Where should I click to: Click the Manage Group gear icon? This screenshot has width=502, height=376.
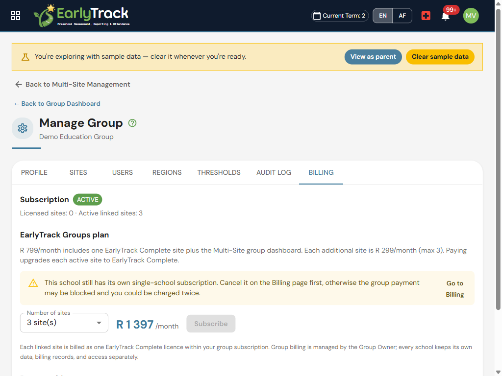[x=23, y=128]
